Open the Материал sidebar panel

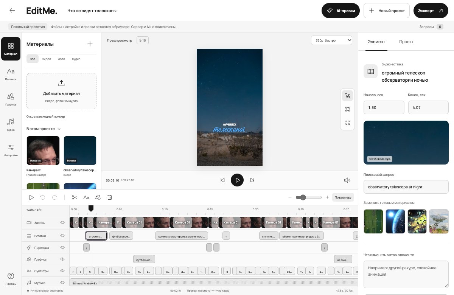tap(11, 49)
